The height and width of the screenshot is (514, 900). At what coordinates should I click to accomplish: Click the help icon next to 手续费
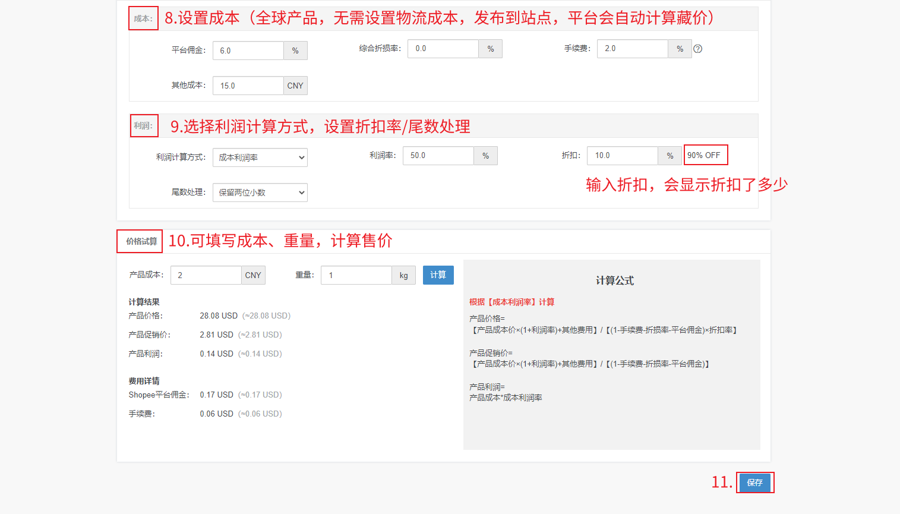click(x=698, y=49)
